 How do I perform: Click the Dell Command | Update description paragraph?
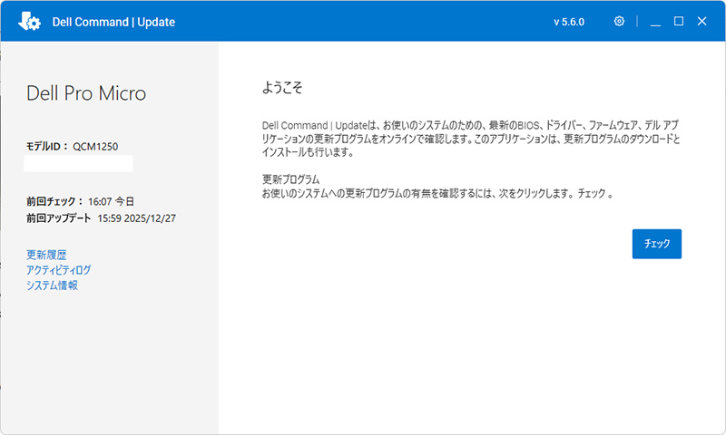pyautogui.click(x=470, y=138)
